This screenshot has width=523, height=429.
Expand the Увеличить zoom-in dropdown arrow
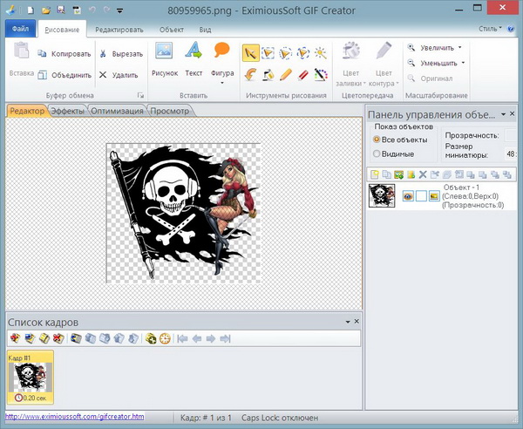[462, 48]
